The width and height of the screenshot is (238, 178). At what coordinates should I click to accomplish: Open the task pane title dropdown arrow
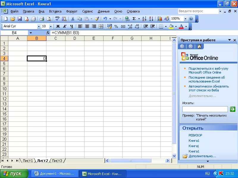tap(229, 40)
